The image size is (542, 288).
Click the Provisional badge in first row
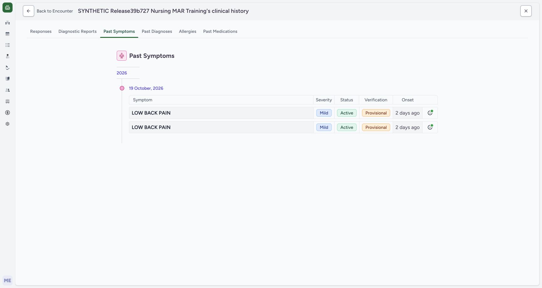(376, 113)
